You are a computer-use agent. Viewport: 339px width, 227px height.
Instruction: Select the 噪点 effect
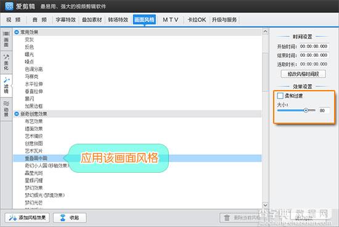29,62
